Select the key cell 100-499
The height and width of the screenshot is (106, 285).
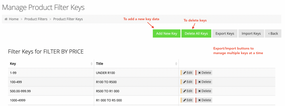[51, 82]
